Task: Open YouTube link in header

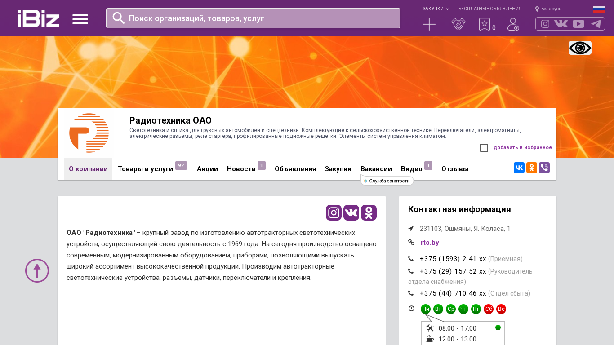Action: click(578, 24)
